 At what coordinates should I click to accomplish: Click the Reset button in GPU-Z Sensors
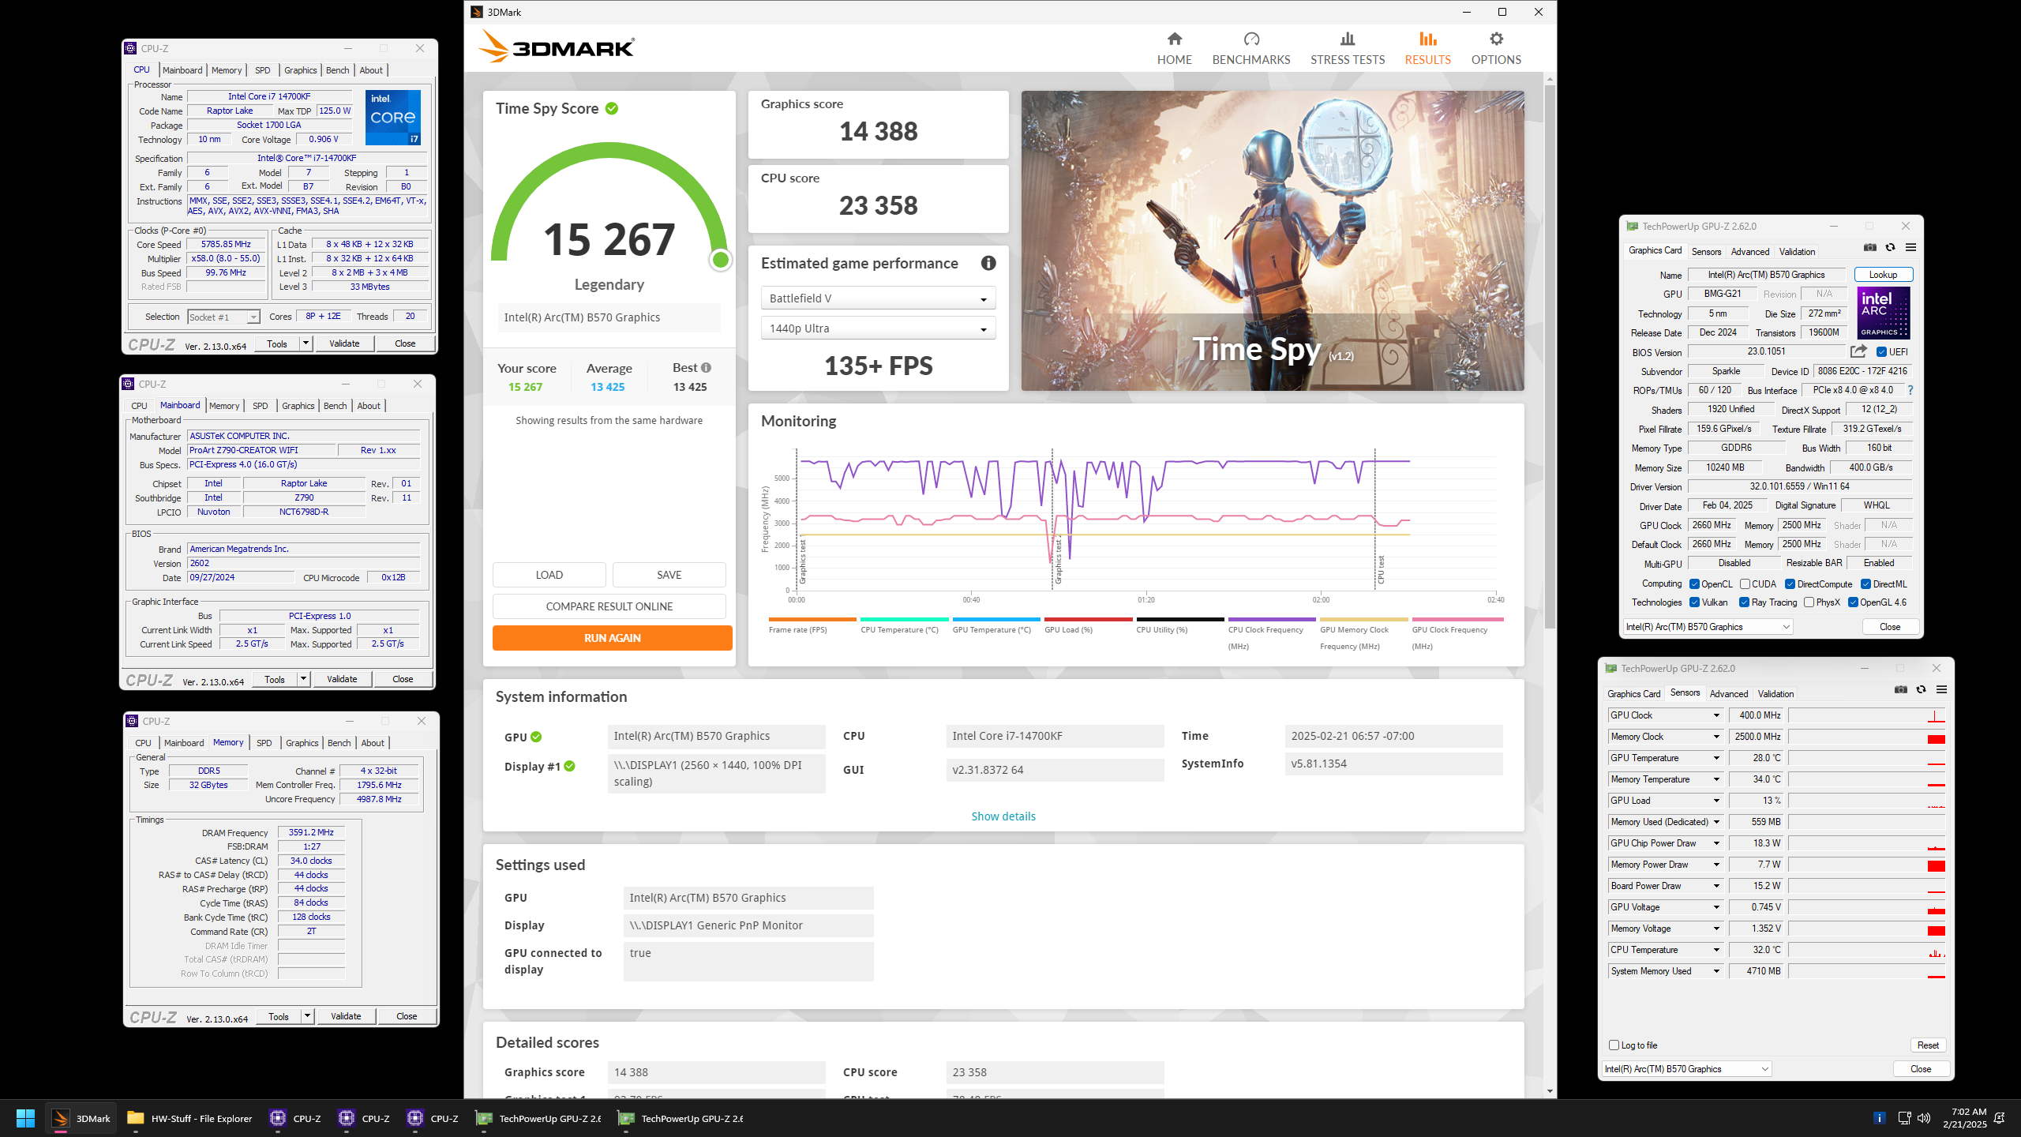pyautogui.click(x=1928, y=1045)
